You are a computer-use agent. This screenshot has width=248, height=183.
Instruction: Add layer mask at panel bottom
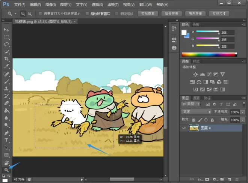[207, 179]
